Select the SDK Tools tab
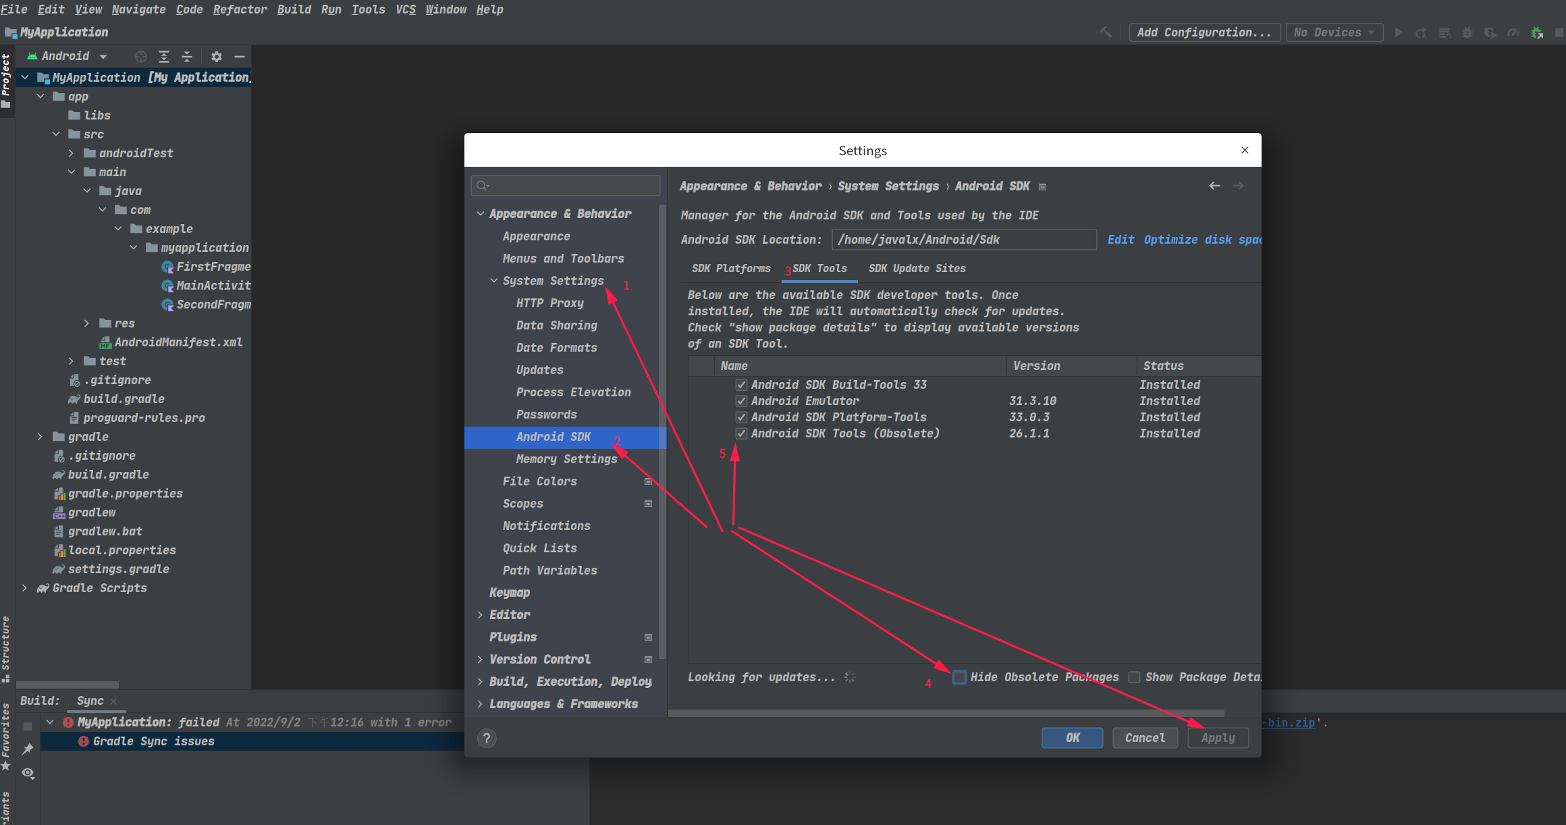 tap(819, 269)
